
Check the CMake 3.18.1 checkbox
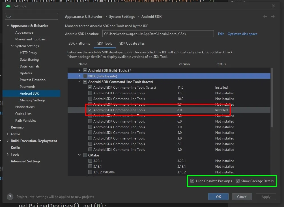tap(90, 166)
